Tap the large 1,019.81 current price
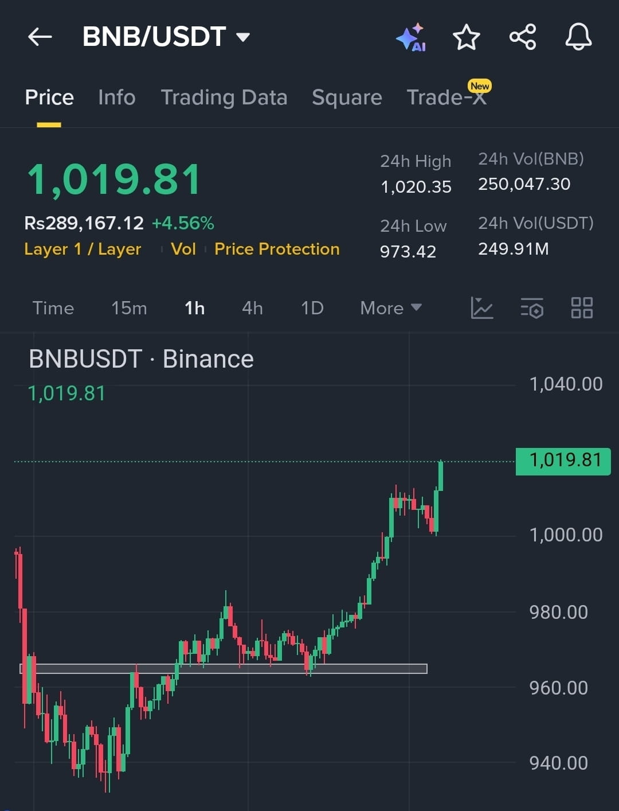This screenshot has width=619, height=811. click(115, 179)
